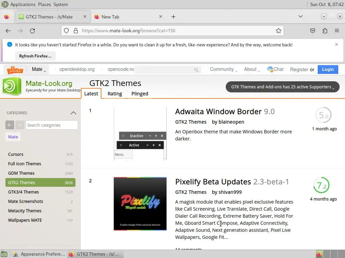Click author blaineopen
Image resolution: width=345 pixels, height=258 pixels.
coord(231,122)
